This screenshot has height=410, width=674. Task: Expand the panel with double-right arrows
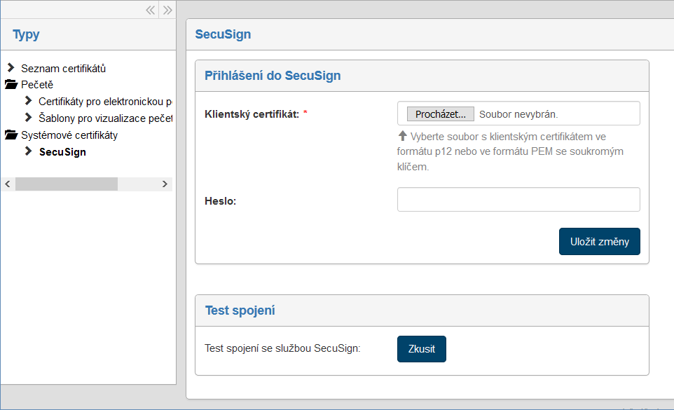[167, 10]
